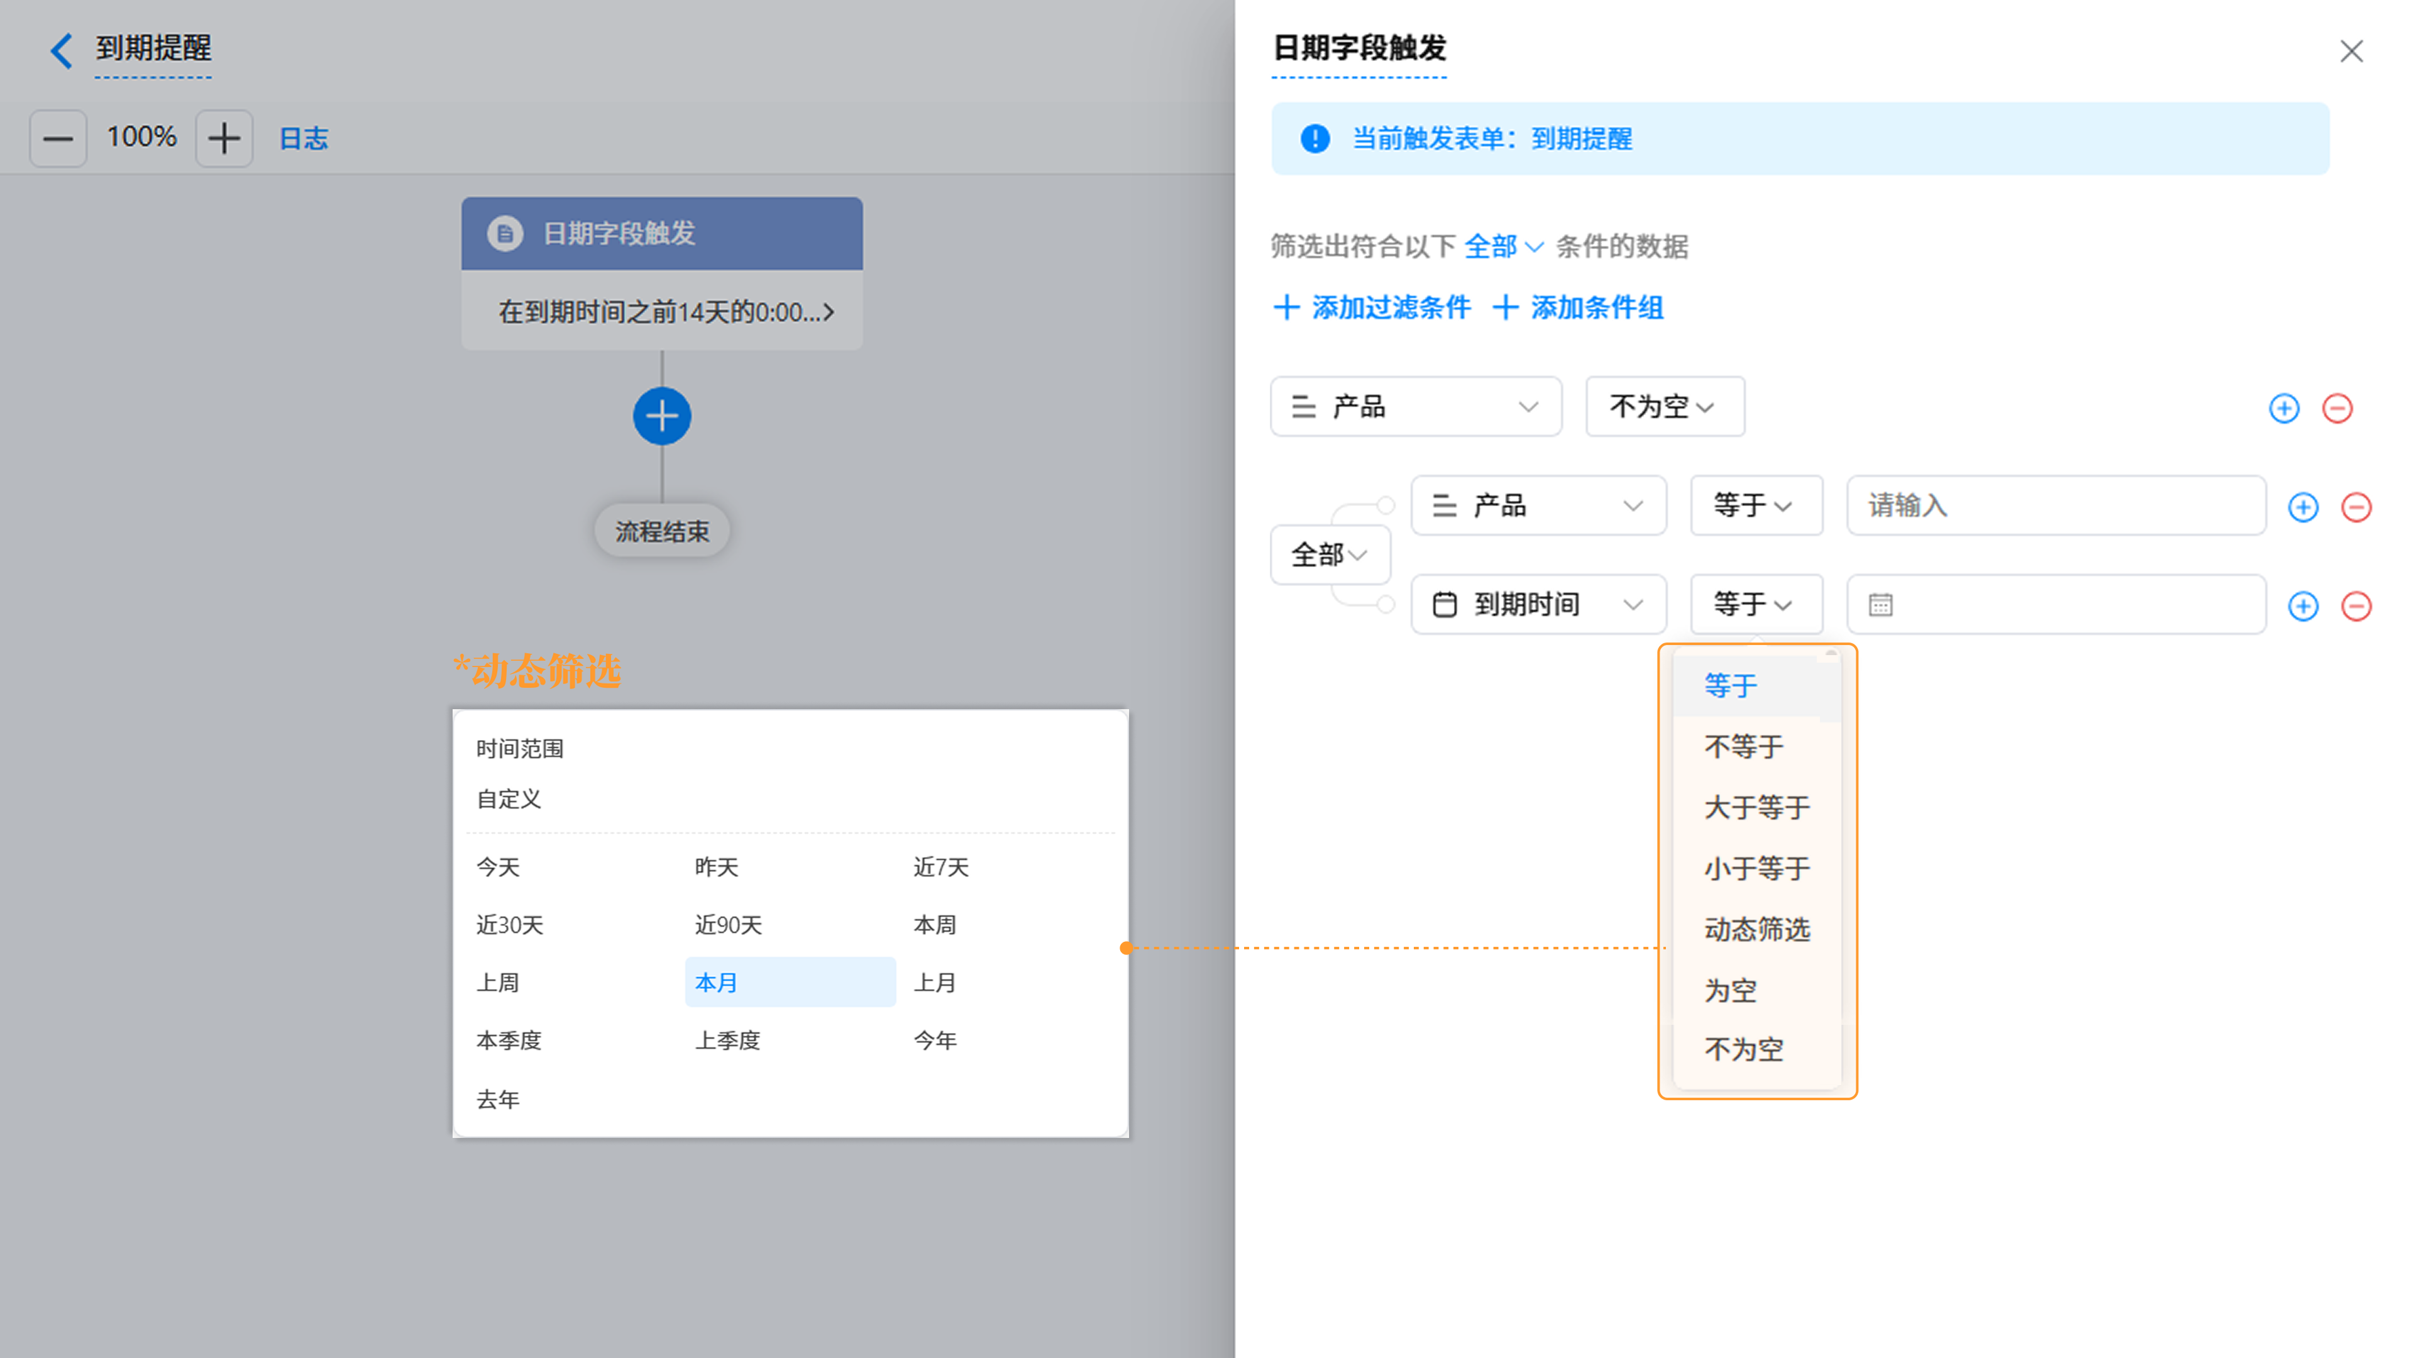Open the first 产品 field dropdown
Screen dimensions: 2414x1358
click(x=1416, y=407)
